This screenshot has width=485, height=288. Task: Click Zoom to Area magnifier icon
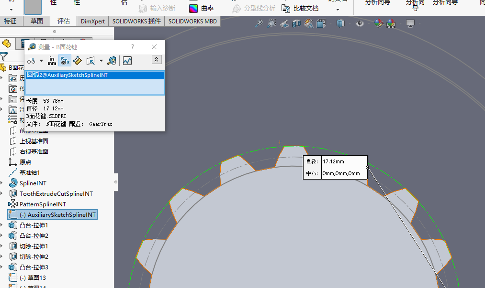click(271, 23)
